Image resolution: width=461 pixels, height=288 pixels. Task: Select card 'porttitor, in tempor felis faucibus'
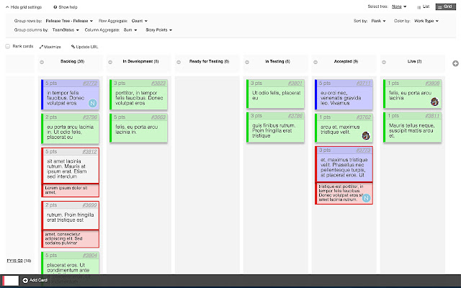(x=138, y=94)
